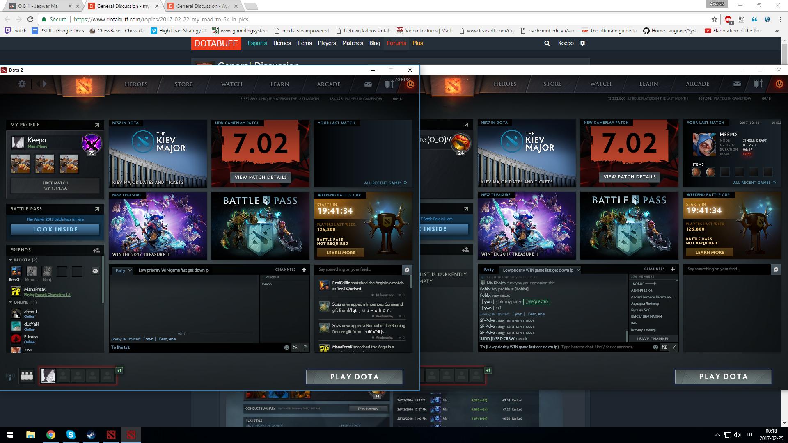Screen dimensions: 788x443
Task: Click Learn More on Battle Cup front window
Action: point(341,253)
